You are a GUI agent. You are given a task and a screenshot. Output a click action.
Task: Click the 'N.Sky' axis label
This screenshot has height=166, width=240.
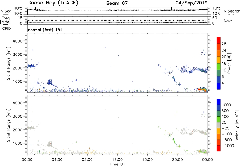tap(6, 11)
